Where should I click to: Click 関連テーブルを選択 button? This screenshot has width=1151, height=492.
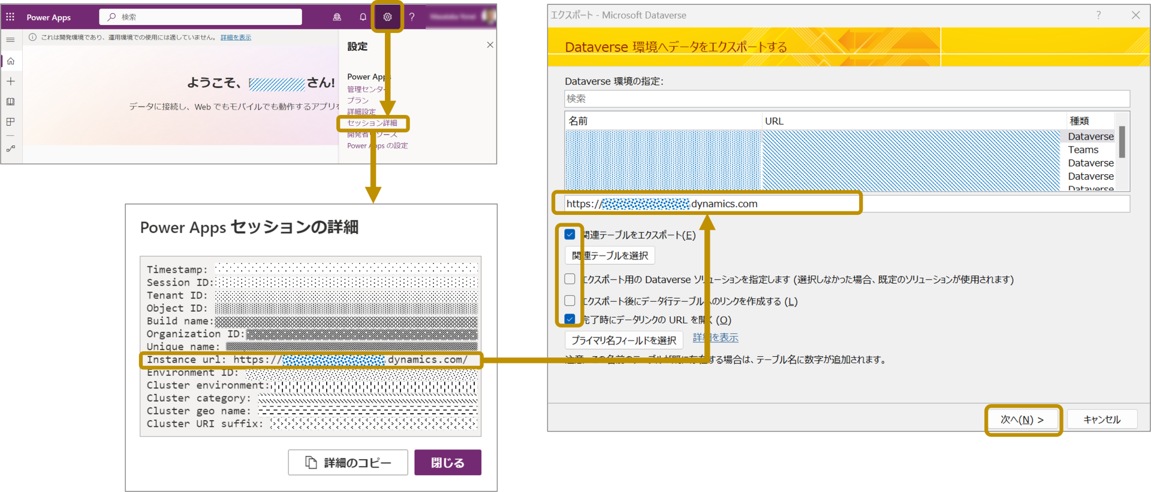pos(610,256)
